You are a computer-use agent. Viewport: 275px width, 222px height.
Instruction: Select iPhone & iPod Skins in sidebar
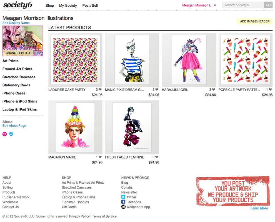pyautogui.click(x=20, y=101)
